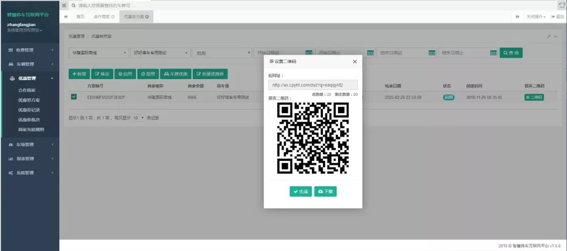The width and height of the screenshot is (567, 251).
Task: Open calendar icon for 结束日期起 field
Action: (432, 53)
